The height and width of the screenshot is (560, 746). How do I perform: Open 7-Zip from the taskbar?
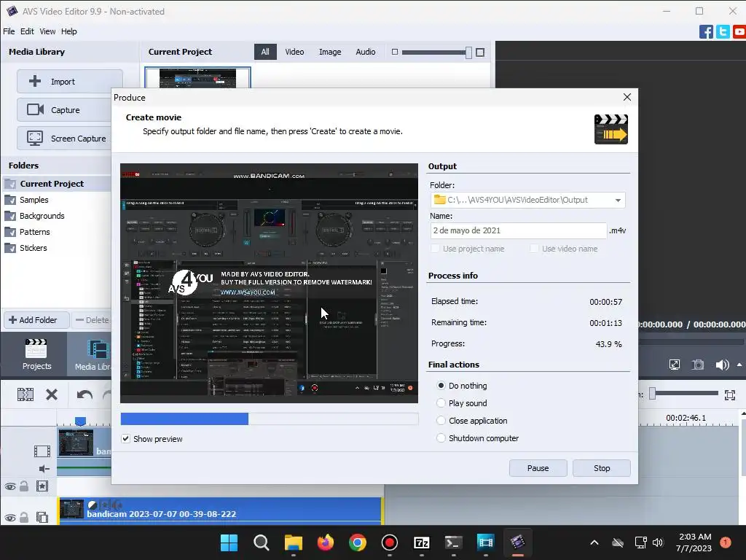coord(422,542)
